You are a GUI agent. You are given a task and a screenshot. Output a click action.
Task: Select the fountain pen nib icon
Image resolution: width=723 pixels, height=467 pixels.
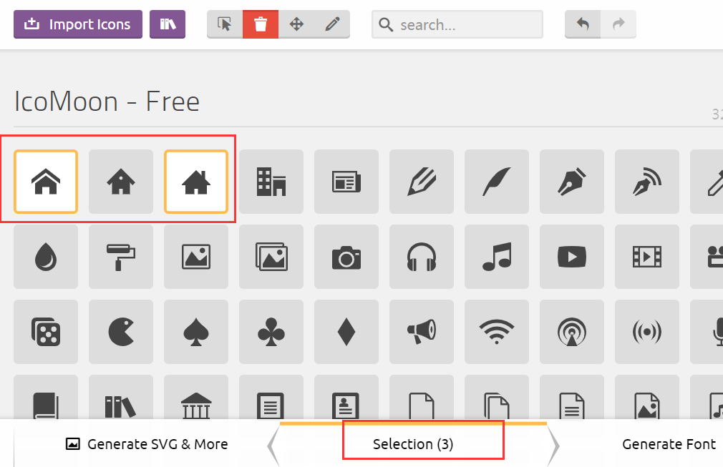point(572,182)
